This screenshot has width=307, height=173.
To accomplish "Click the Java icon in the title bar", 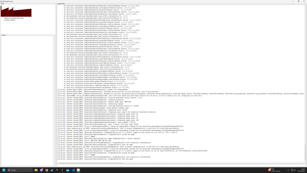I will 1,1.
